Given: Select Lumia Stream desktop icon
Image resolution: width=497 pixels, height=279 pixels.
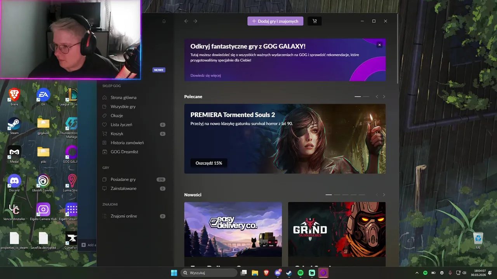Looking at the screenshot, I should click(70, 183).
